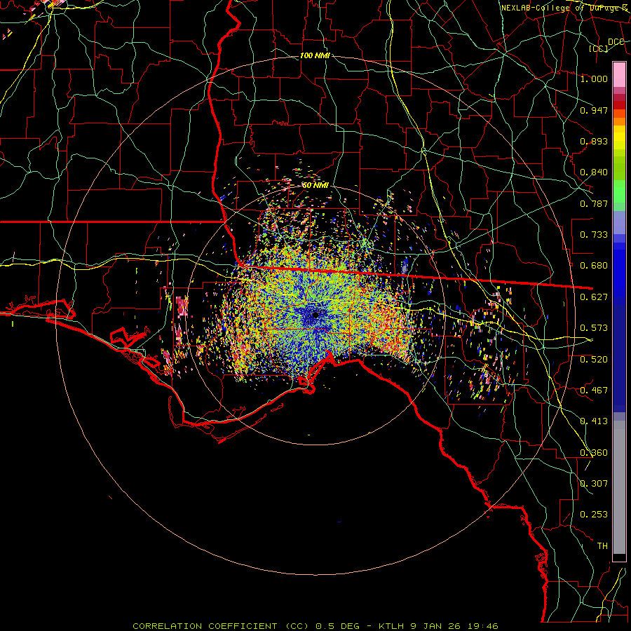
Task: Pick the pink swatch at color bar top
Action: [619, 74]
